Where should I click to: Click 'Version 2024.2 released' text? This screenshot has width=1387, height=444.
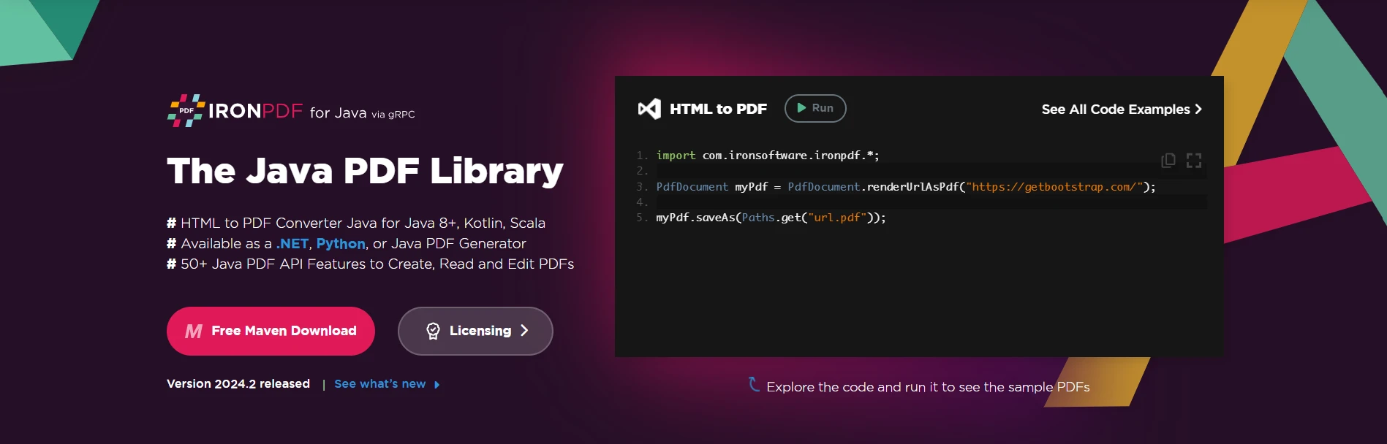(238, 384)
